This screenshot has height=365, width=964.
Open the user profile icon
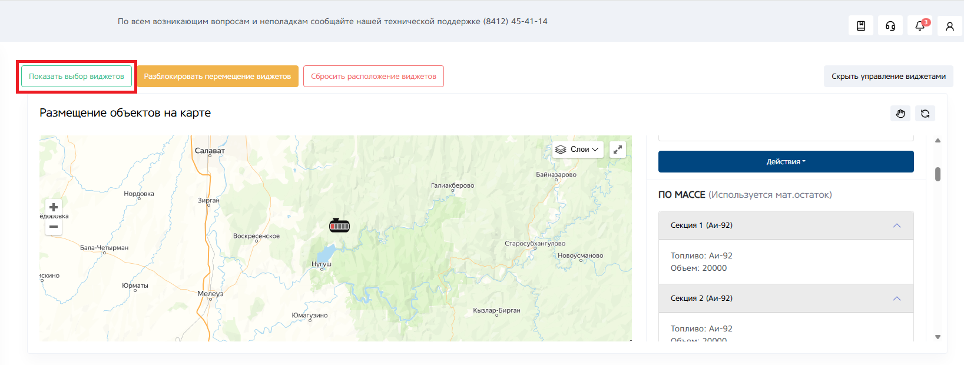(x=949, y=26)
